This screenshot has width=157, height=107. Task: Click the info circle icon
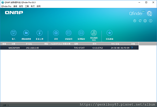[151, 21]
